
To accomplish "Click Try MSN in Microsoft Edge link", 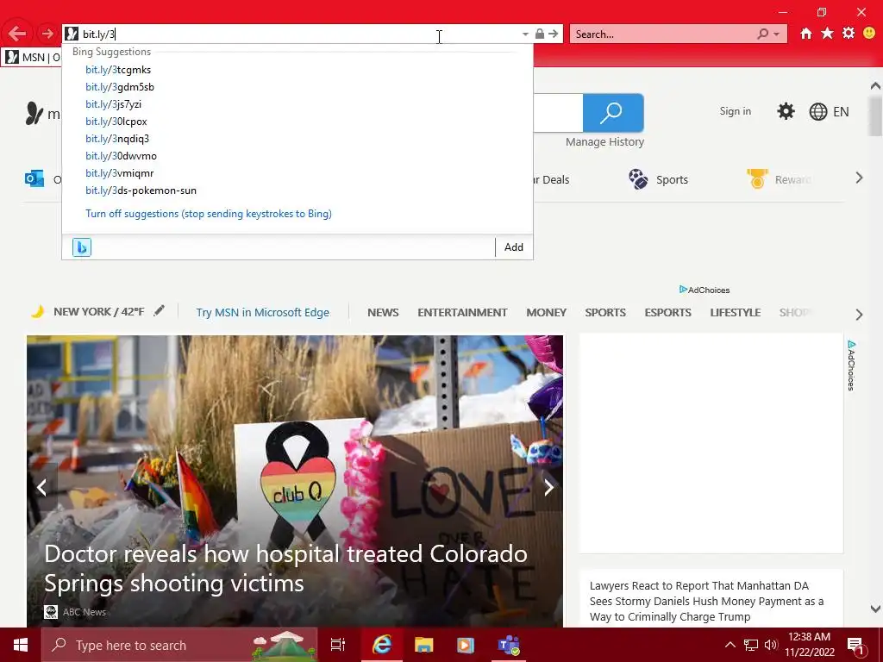I will point(262,312).
